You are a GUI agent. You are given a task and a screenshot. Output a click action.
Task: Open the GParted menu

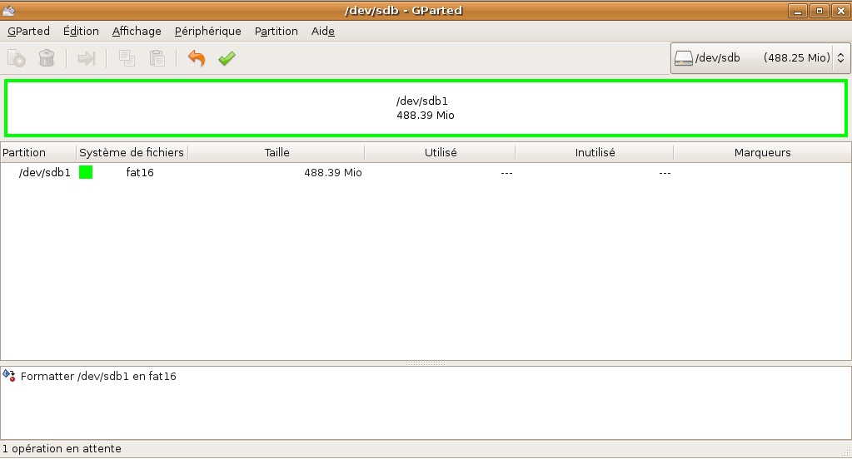(28, 31)
